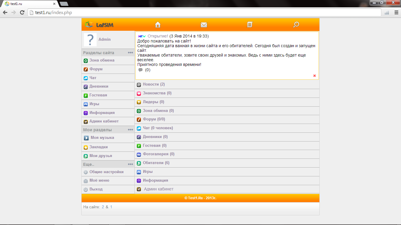Close the test1.ru browser tab

tap(54, 4)
